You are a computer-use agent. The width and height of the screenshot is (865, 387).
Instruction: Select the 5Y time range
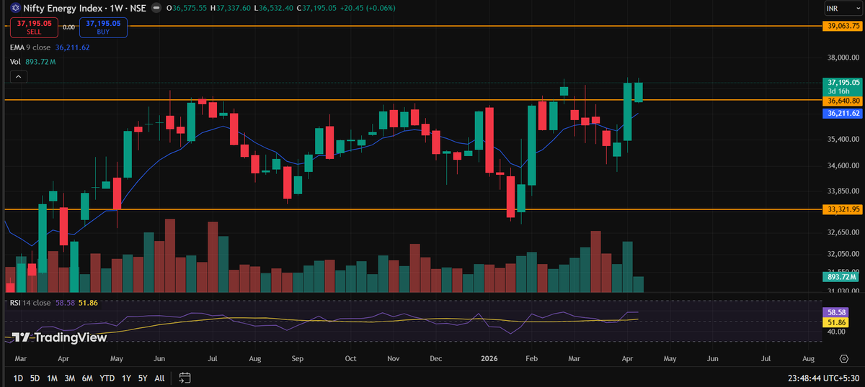(143, 378)
